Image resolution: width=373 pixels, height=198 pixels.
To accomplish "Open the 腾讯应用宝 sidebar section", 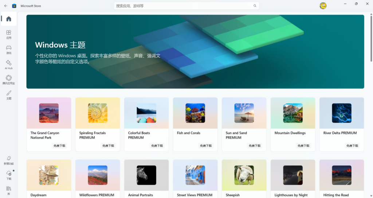I will point(9,80).
